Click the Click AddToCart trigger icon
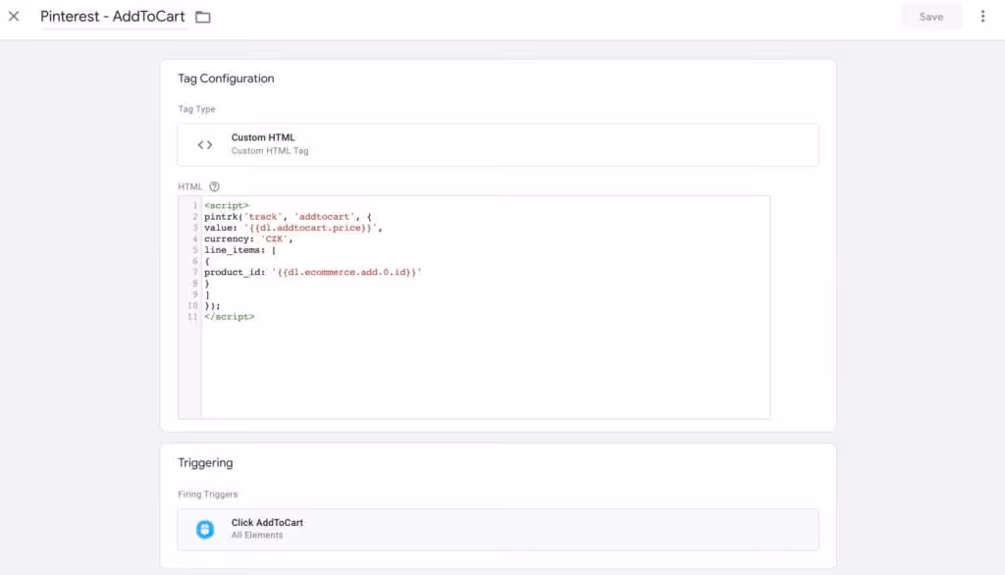Screen dimensions: 1005x575 point(205,530)
